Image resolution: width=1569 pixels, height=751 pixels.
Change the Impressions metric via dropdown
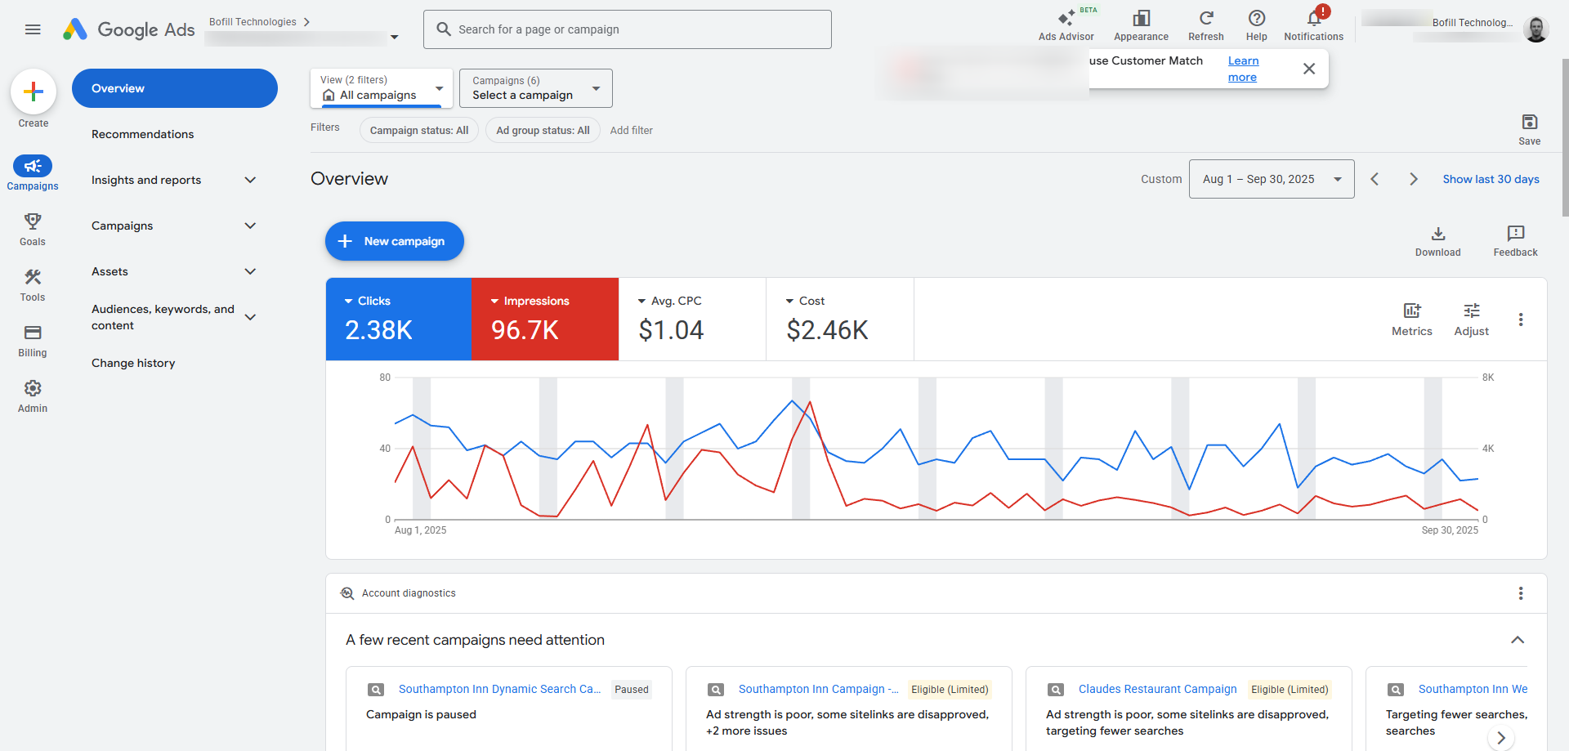coord(530,301)
